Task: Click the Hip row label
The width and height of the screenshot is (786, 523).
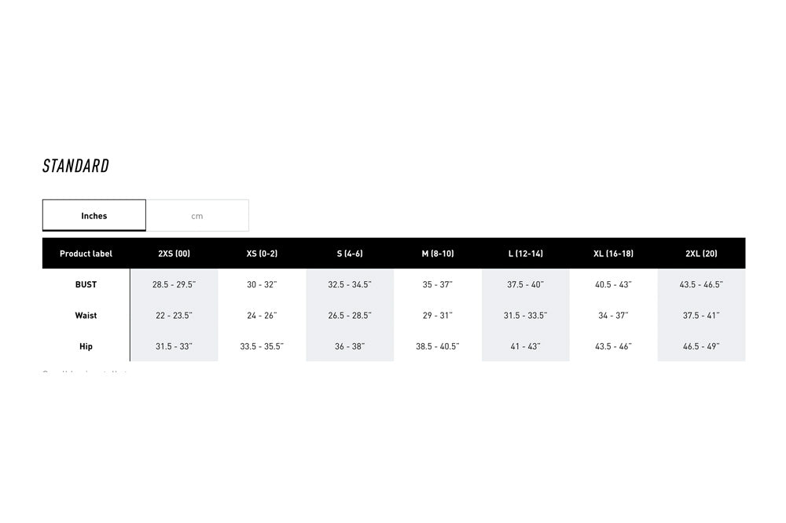Action: (x=86, y=346)
